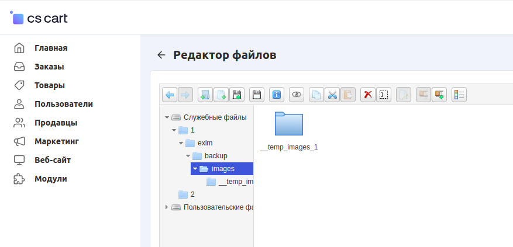Click the paste clipboard icon

[348, 95]
